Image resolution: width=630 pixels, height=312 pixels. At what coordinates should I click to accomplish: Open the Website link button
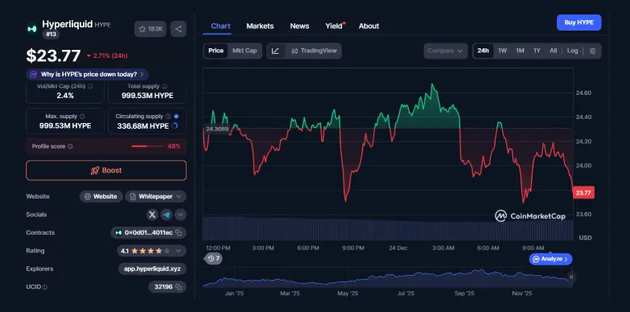pos(101,196)
